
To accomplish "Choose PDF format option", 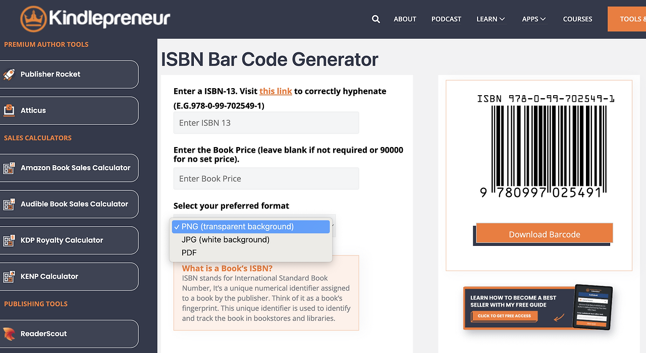I will pos(251,253).
